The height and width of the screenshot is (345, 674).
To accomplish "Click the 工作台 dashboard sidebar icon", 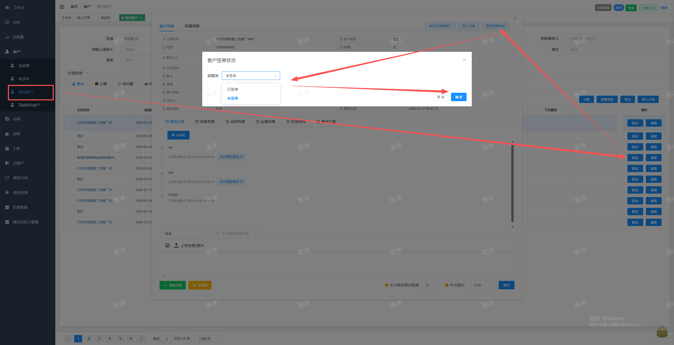I will pos(7,8).
